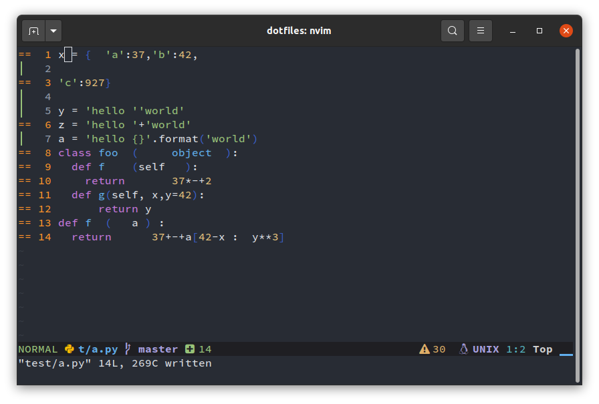Click the change bar marker beside line 5
Viewport: 599px width, 404px height.
pyautogui.click(x=21, y=110)
